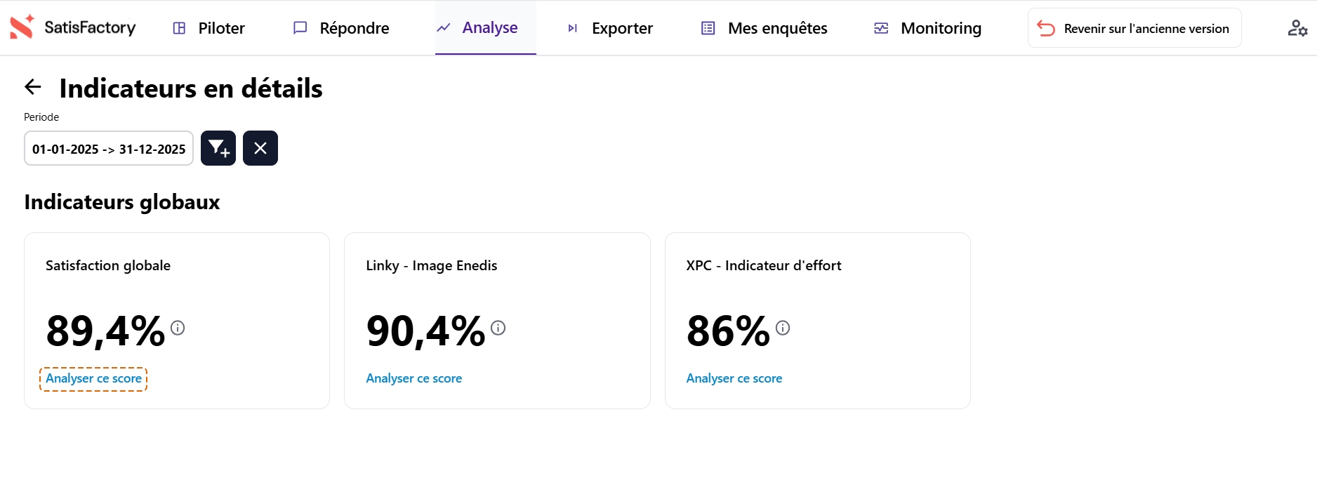Show info for Satisfaction globale score
The height and width of the screenshot is (478, 1317).
click(178, 328)
